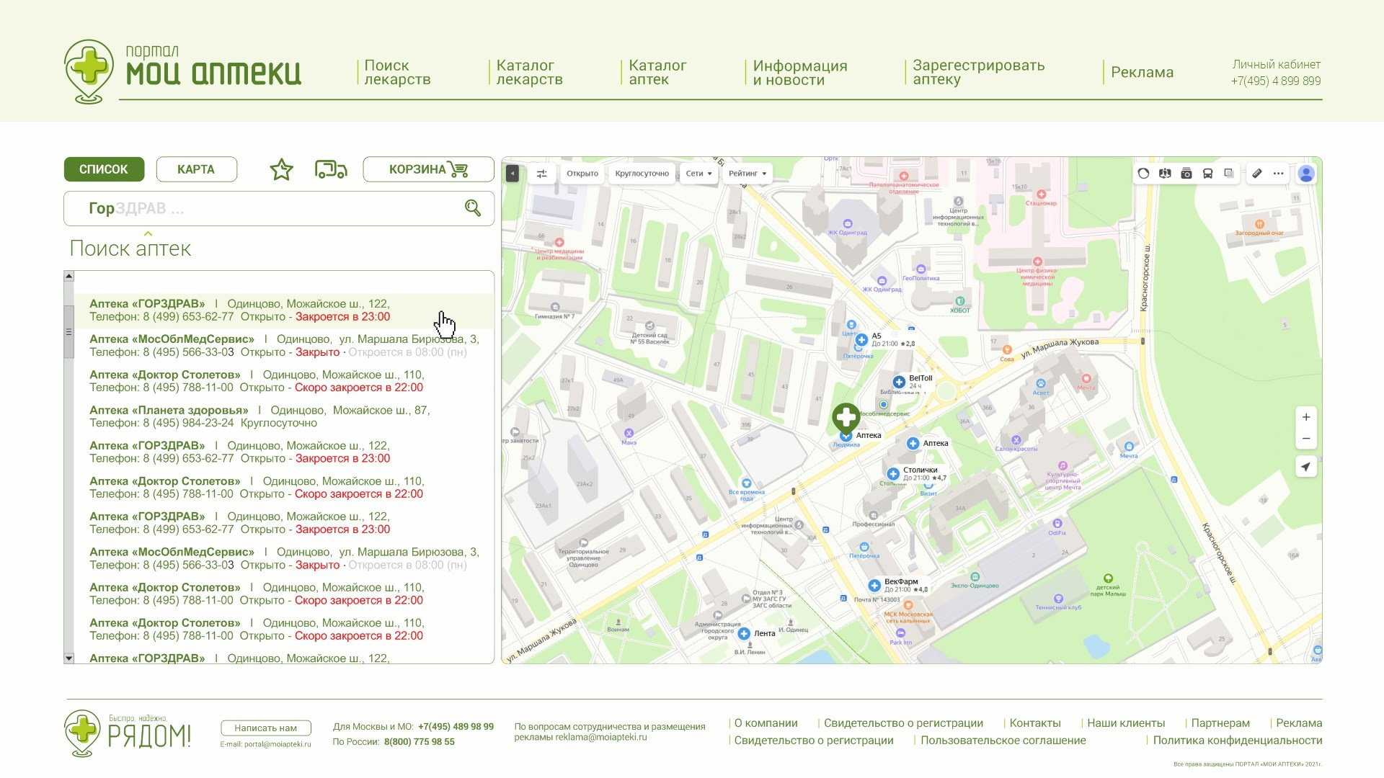Zoom in the map with plus
Viewport: 1384px width, 778px height.
pyautogui.click(x=1305, y=417)
